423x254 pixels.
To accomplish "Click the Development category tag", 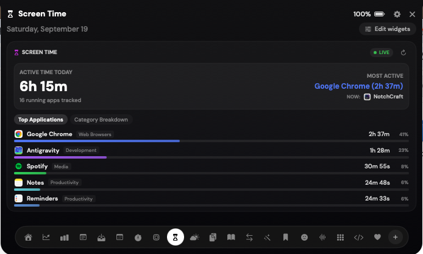I will [x=81, y=151].
